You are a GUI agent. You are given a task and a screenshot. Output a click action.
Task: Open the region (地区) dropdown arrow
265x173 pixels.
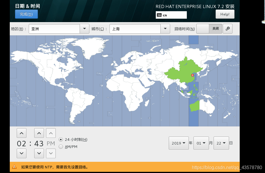tap(85, 29)
